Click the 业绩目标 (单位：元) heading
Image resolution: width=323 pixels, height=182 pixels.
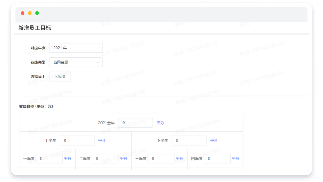coord(36,106)
